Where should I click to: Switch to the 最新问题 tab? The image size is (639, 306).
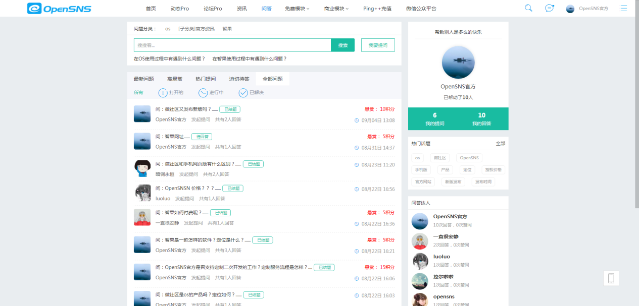click(144, 79)
